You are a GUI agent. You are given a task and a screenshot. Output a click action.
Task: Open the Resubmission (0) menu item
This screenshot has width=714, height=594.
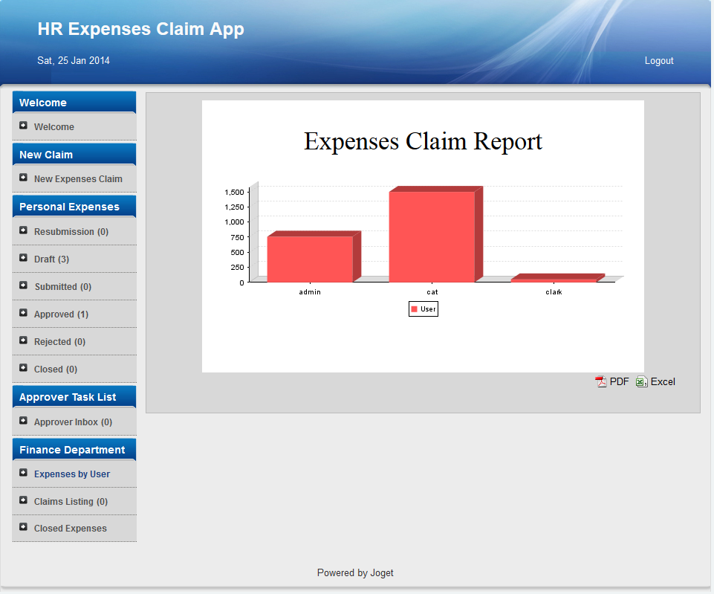point(71,232)
